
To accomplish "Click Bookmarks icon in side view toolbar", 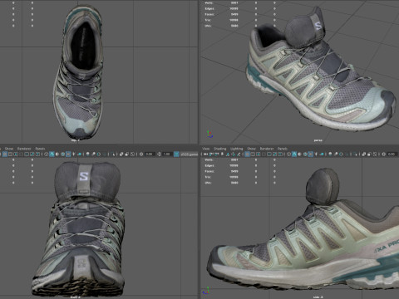I will [x=222, y=154].
